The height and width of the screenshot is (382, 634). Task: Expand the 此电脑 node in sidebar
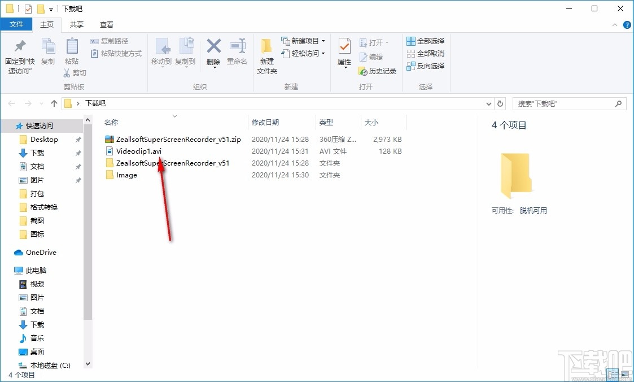[11, 270]
